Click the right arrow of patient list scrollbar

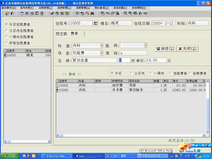click(49, 141)
